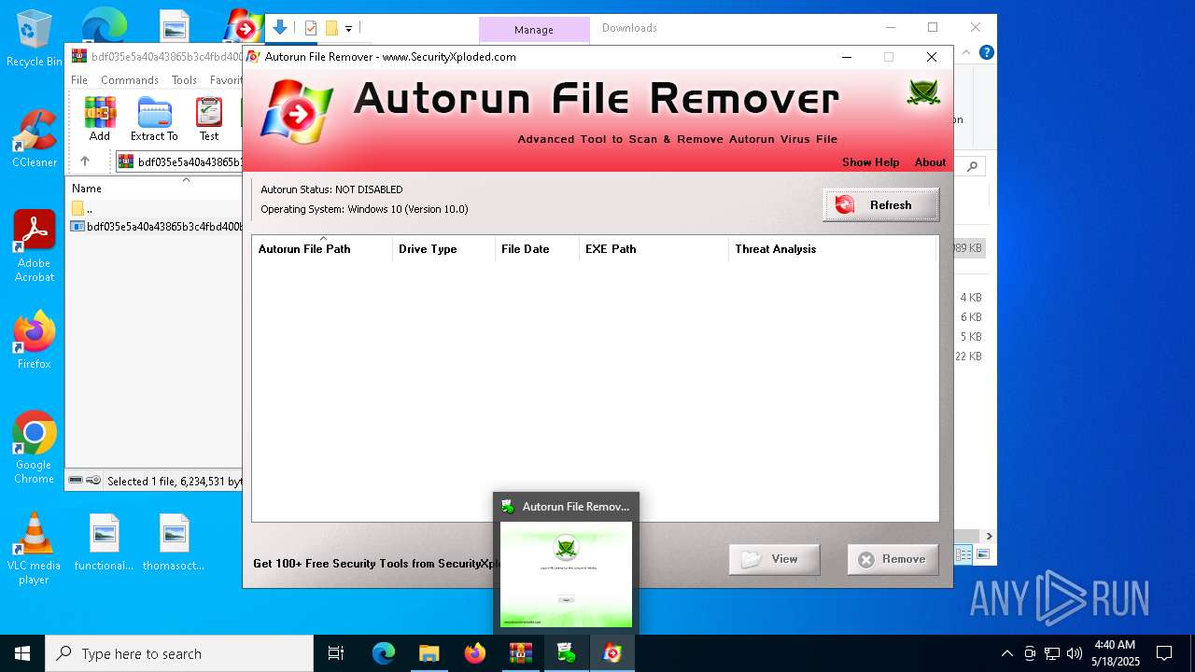This screenshot has width=1195, height=672.
Task: Click the taskbar search box
Action: 179,653
